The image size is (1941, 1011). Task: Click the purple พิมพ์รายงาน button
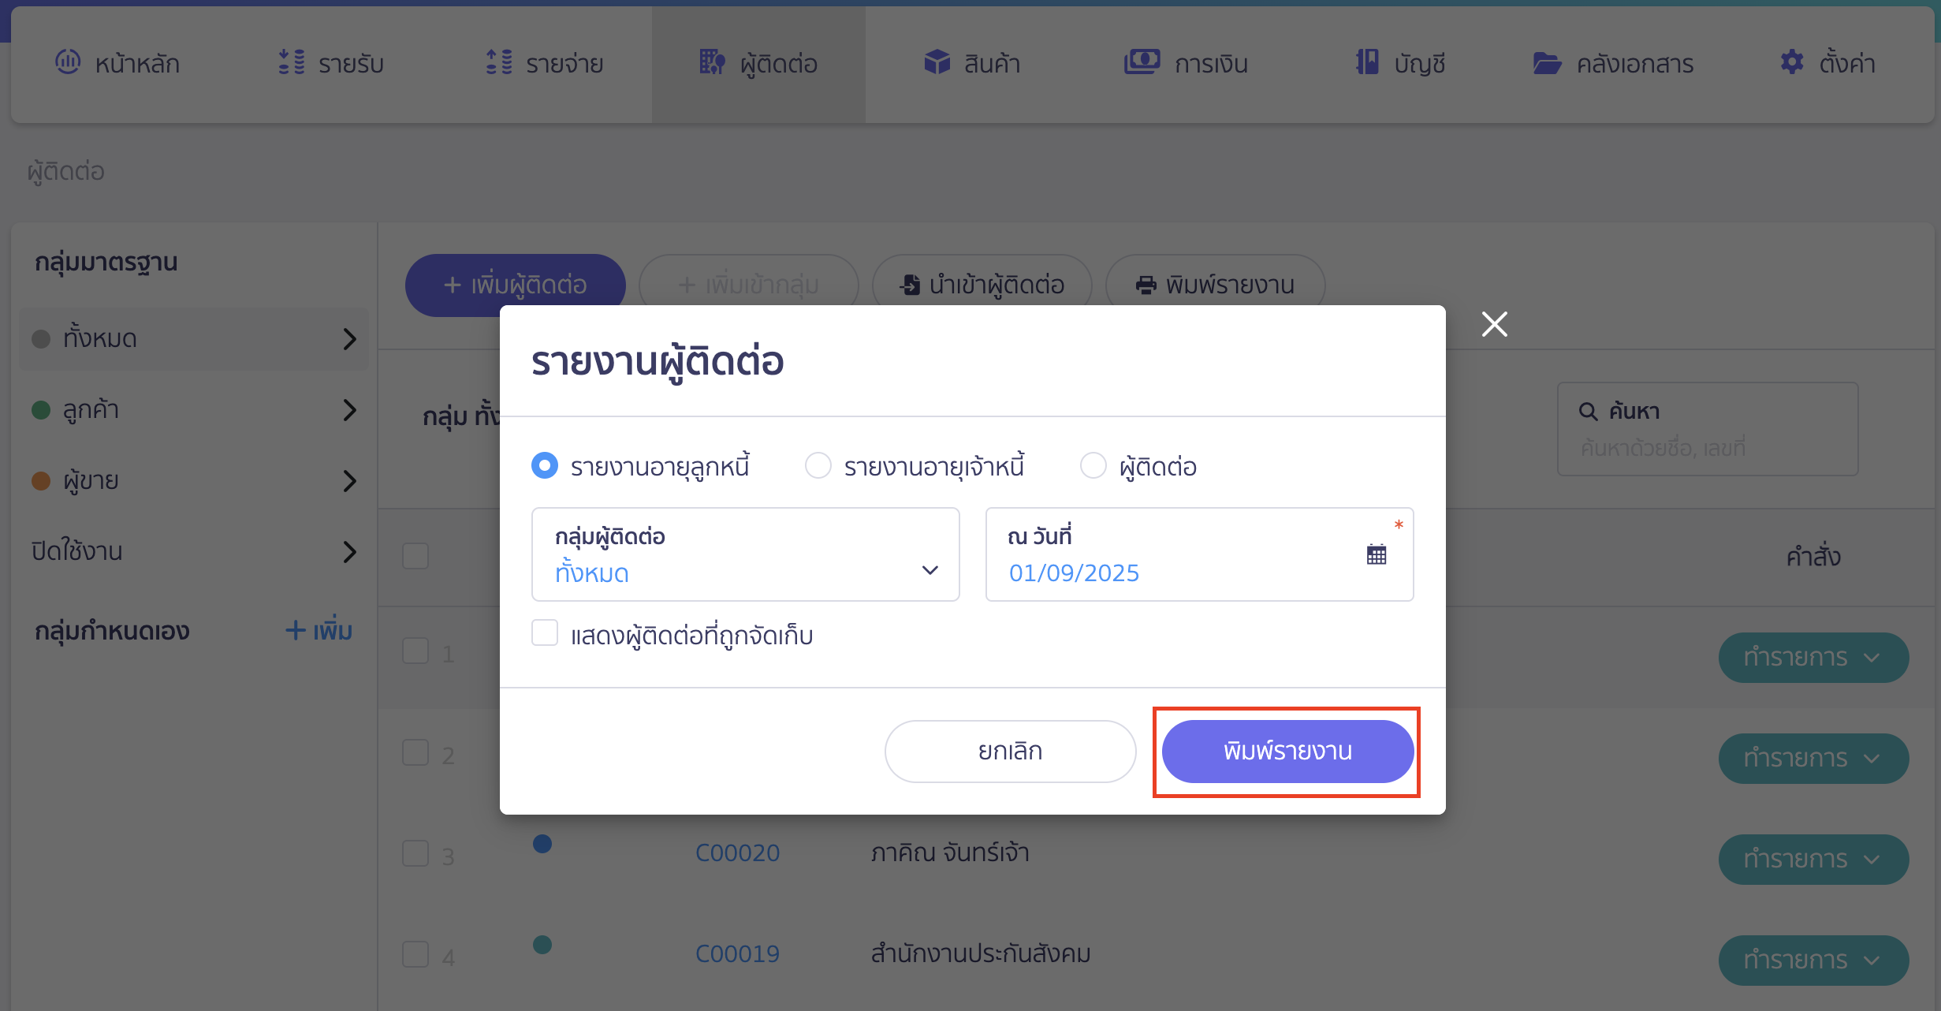pos(1287,751)
